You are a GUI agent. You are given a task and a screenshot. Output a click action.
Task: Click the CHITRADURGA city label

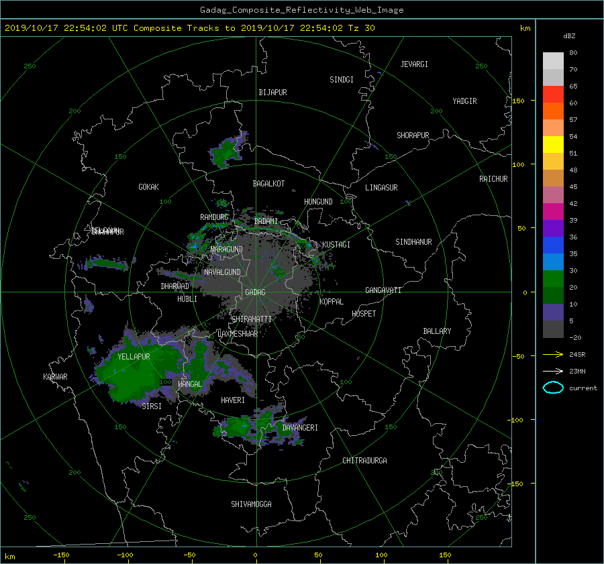coord(364,461)
